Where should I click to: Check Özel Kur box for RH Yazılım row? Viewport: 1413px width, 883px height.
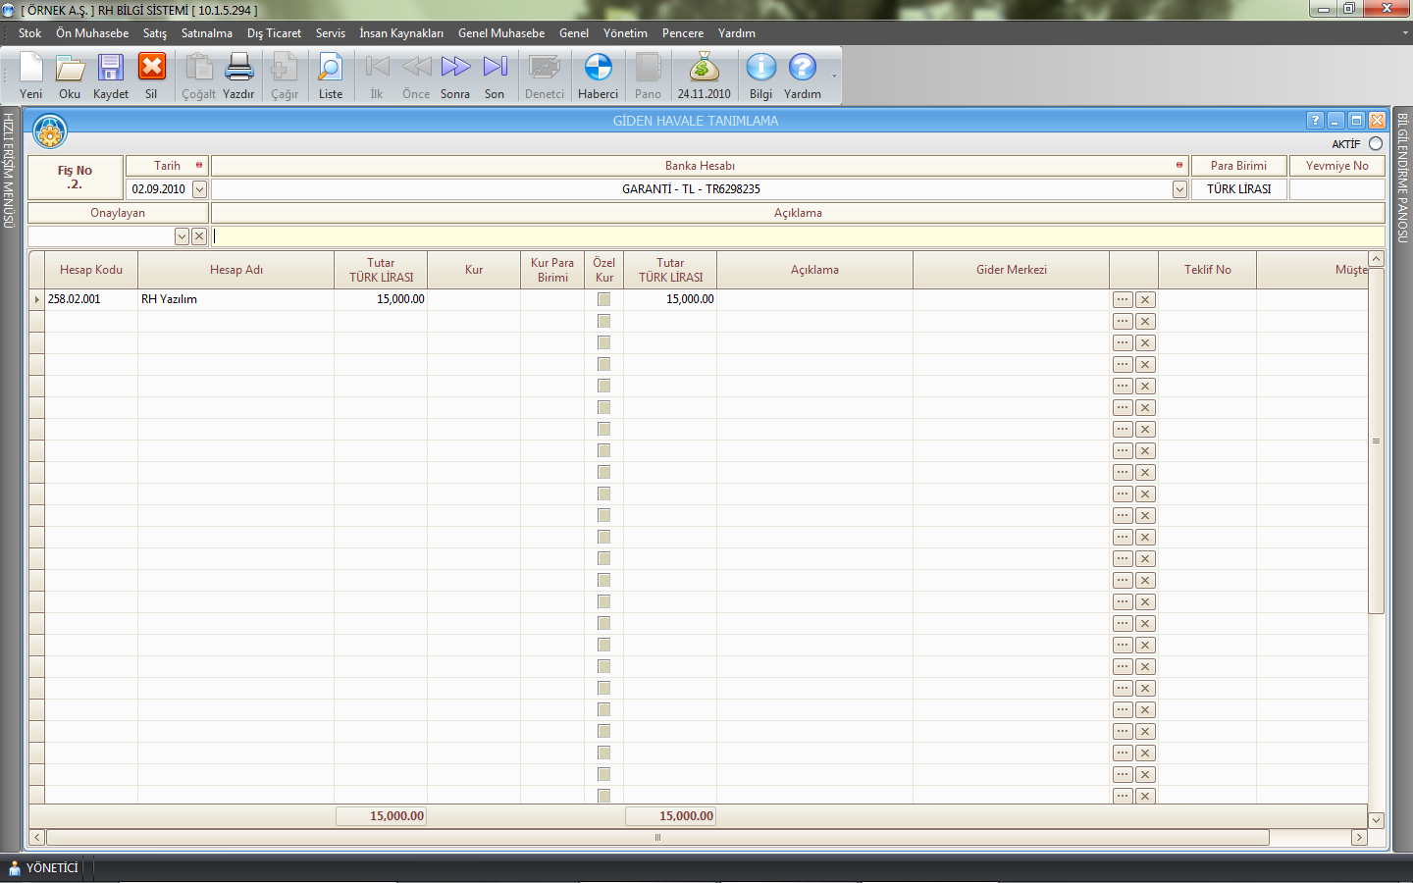pos(603,299)
